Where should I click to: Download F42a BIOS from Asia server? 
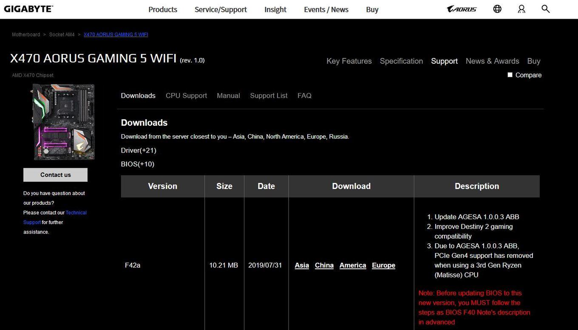click(x=302, y=265)
